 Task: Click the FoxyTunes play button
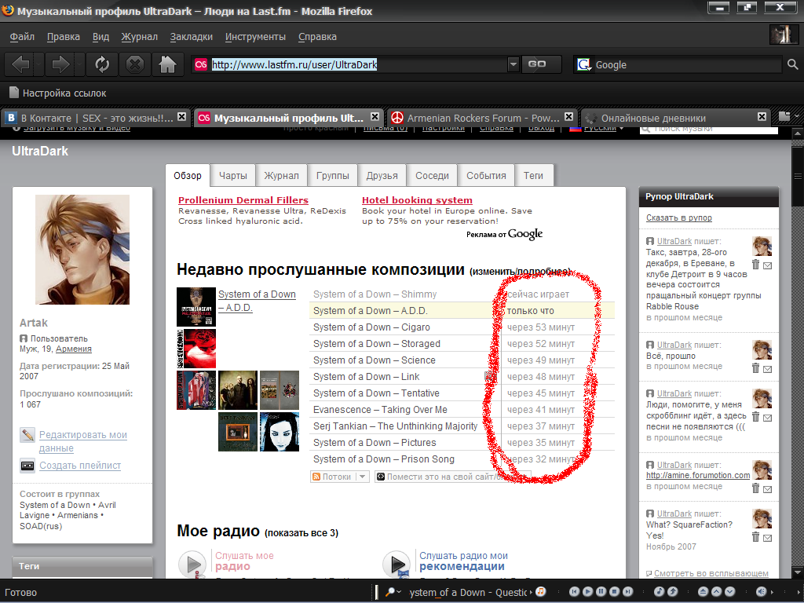point(587,592)
